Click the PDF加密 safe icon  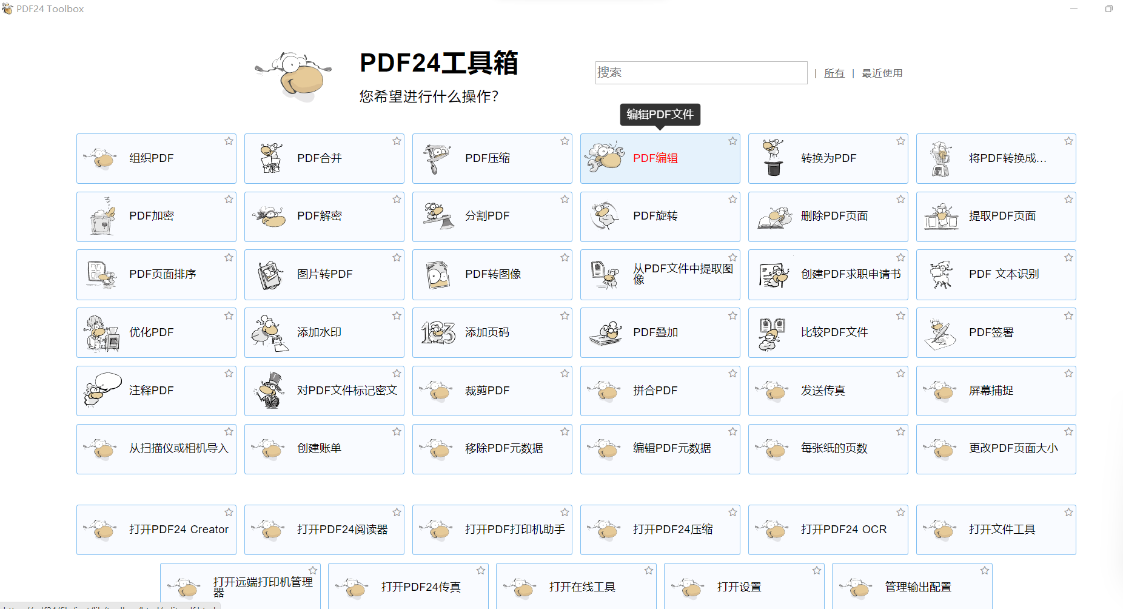tap(102, 216)
